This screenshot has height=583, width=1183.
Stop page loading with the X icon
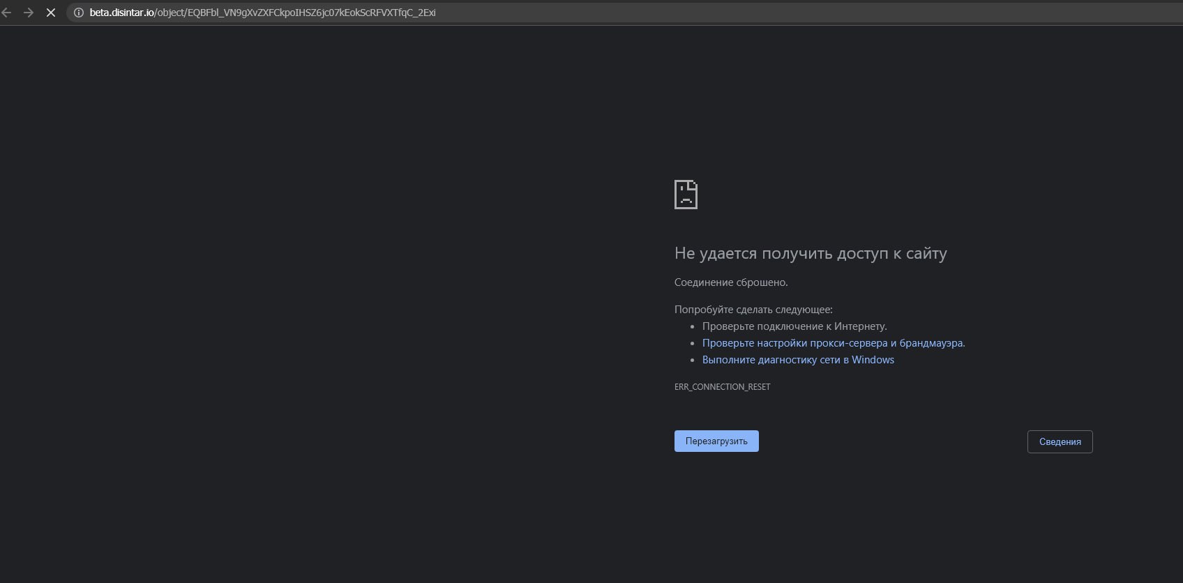(51, 13)
